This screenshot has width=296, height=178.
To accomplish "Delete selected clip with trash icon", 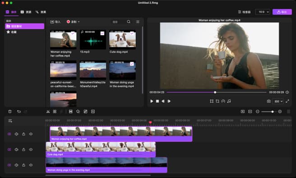I will tap(10, 111).
